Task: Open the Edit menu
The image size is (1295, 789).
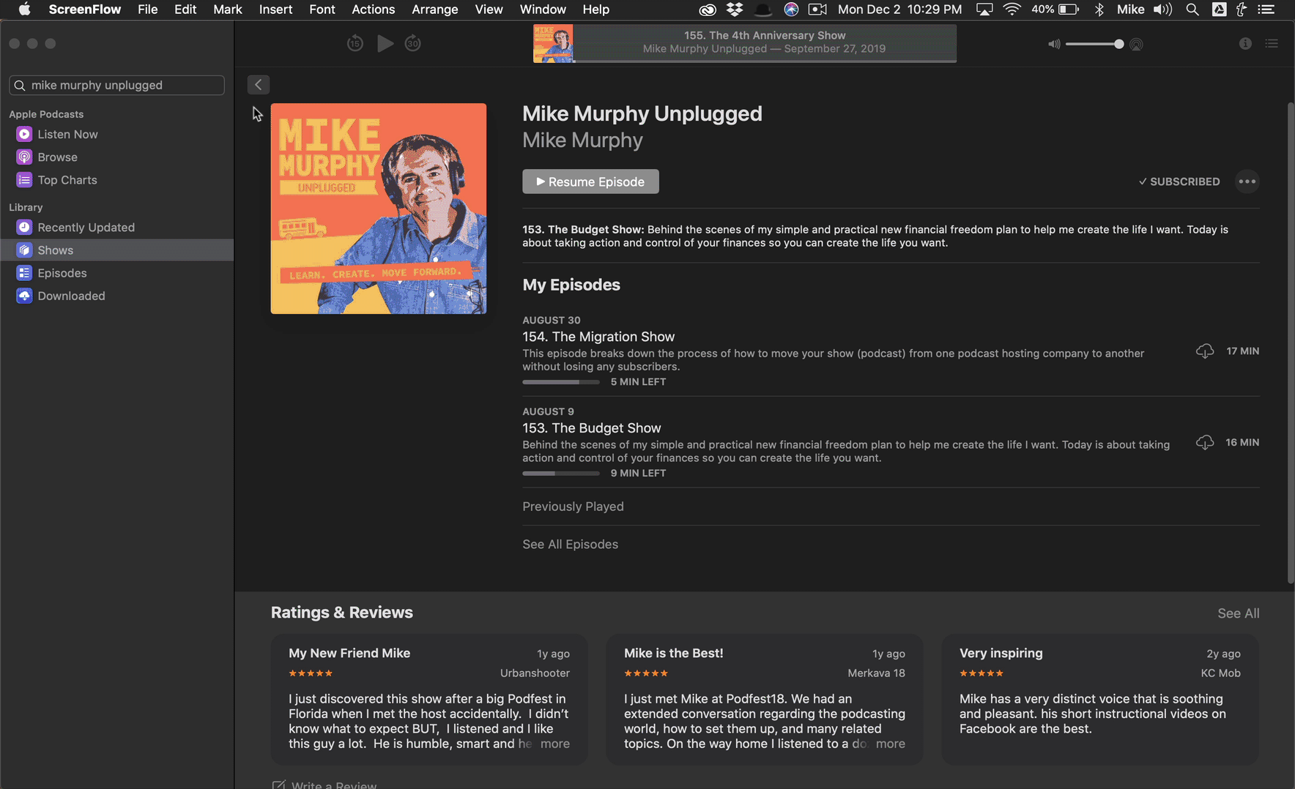Action: [x=185, y=10]
